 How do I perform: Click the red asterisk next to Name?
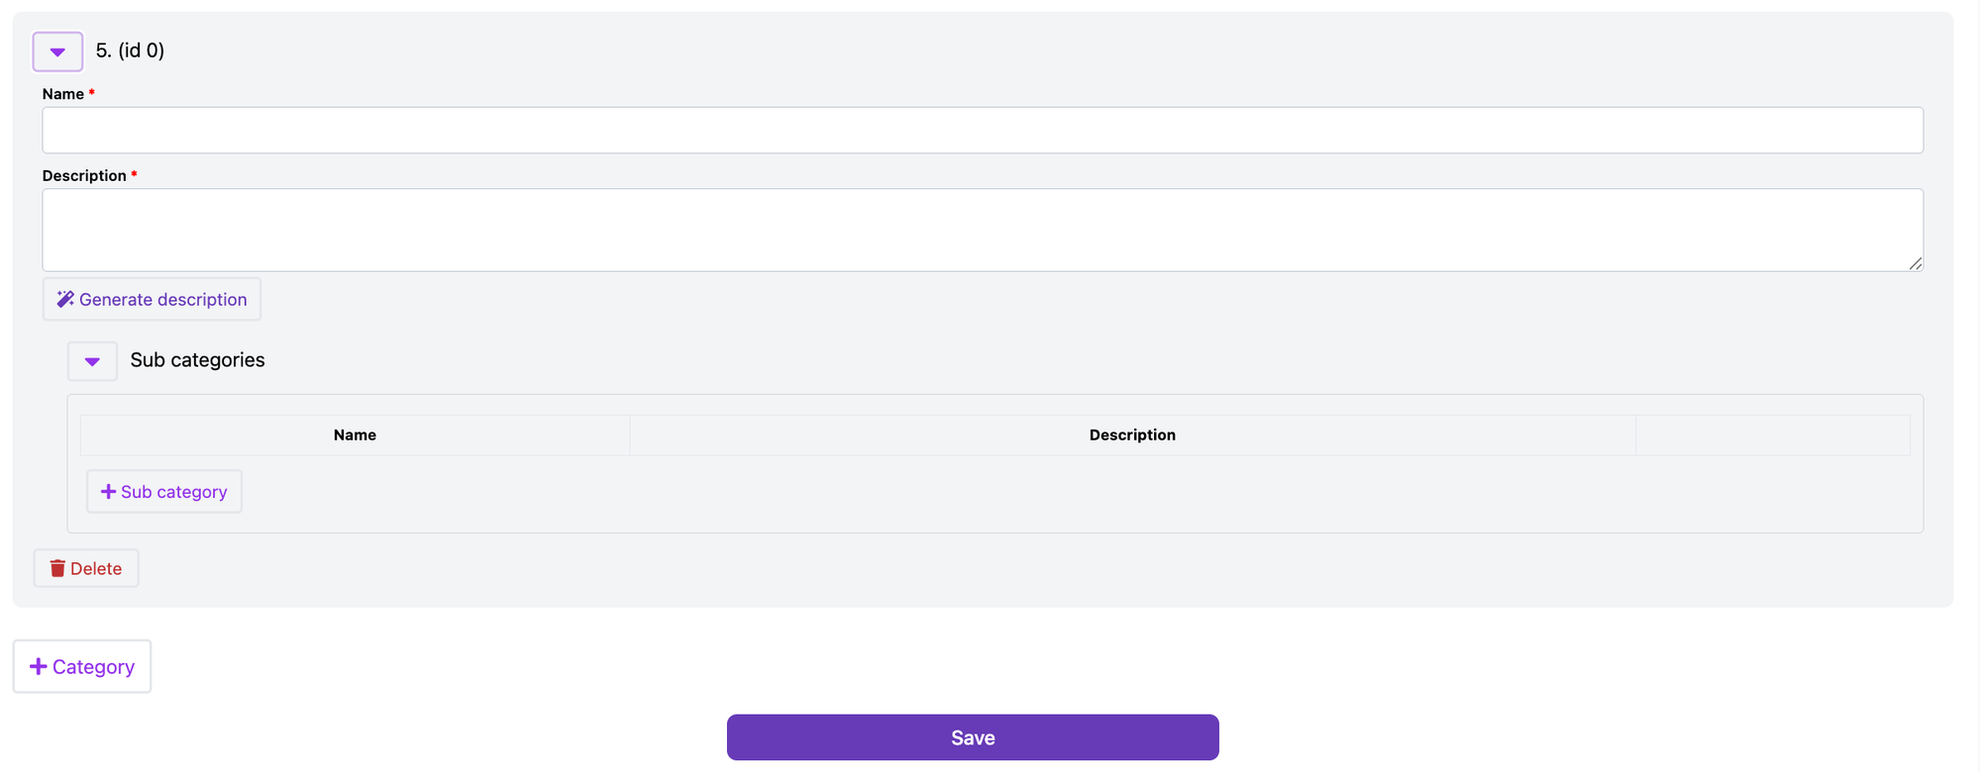tap(92, 93)
